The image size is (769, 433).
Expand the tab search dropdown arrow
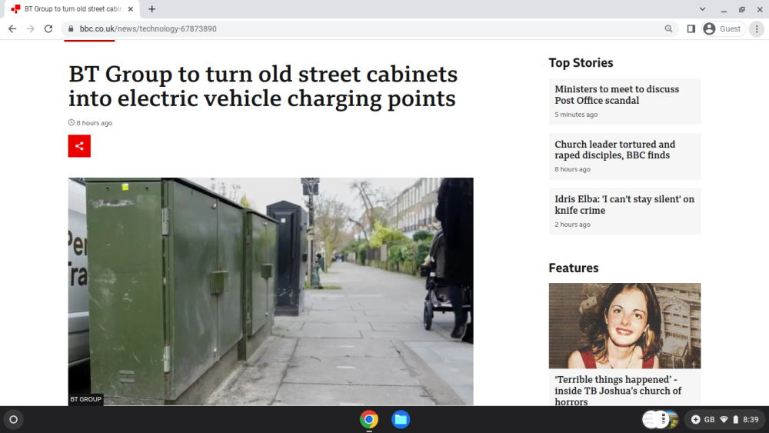[x=702, y=8]
